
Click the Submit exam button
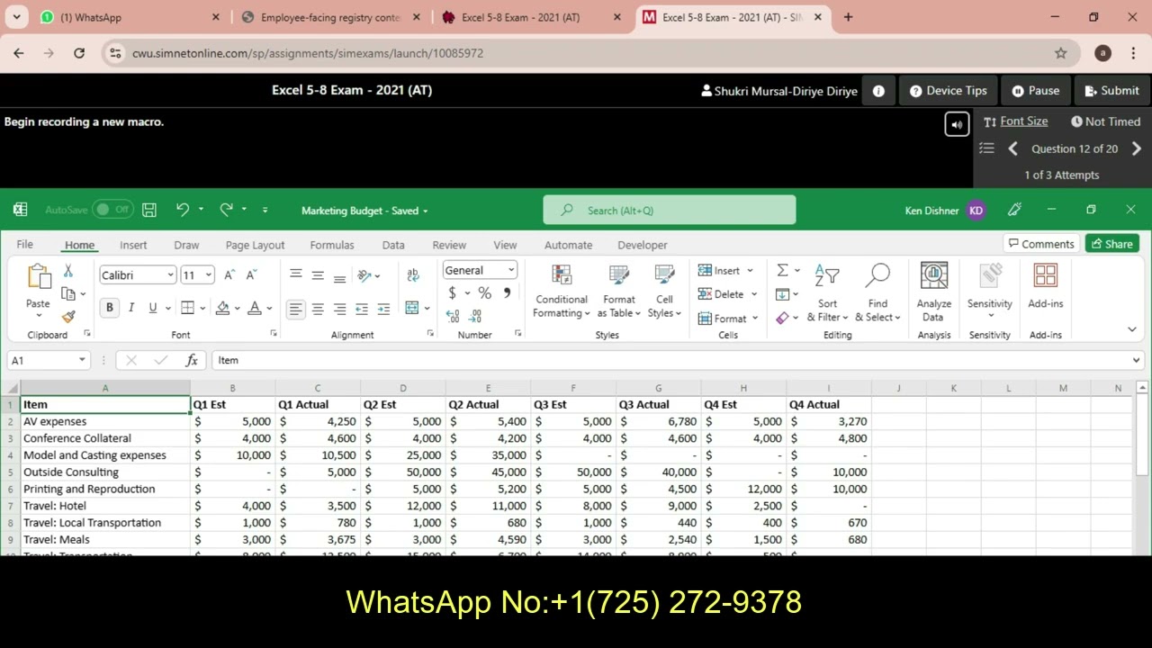(x=1112, y=91)
